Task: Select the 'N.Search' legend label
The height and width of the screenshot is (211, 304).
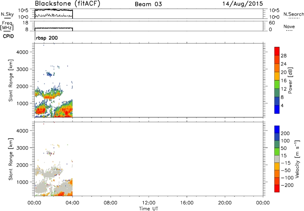Action: pos(293,14)
